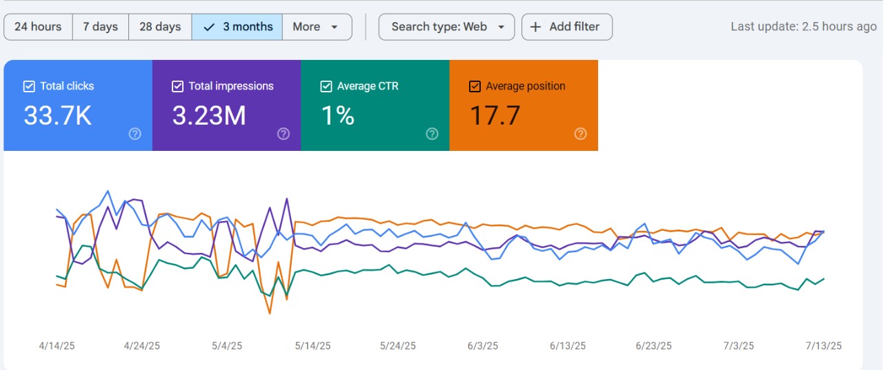This screenshot has width=883, height=370.
Task: Open help icon on Average CTR card
Action: [x=432, y=134]
